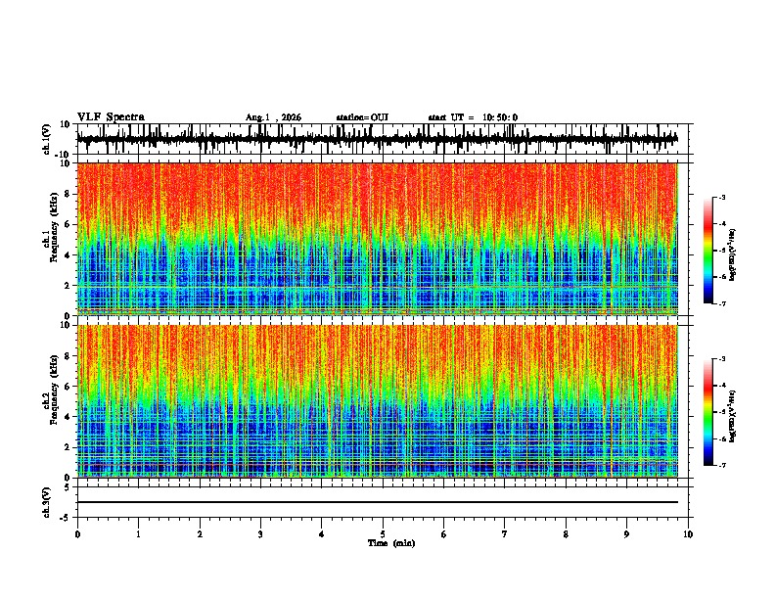Click the '6' kHz tick of ch.2 spectrogram
The image size is (775, 599).
(68, 387)
